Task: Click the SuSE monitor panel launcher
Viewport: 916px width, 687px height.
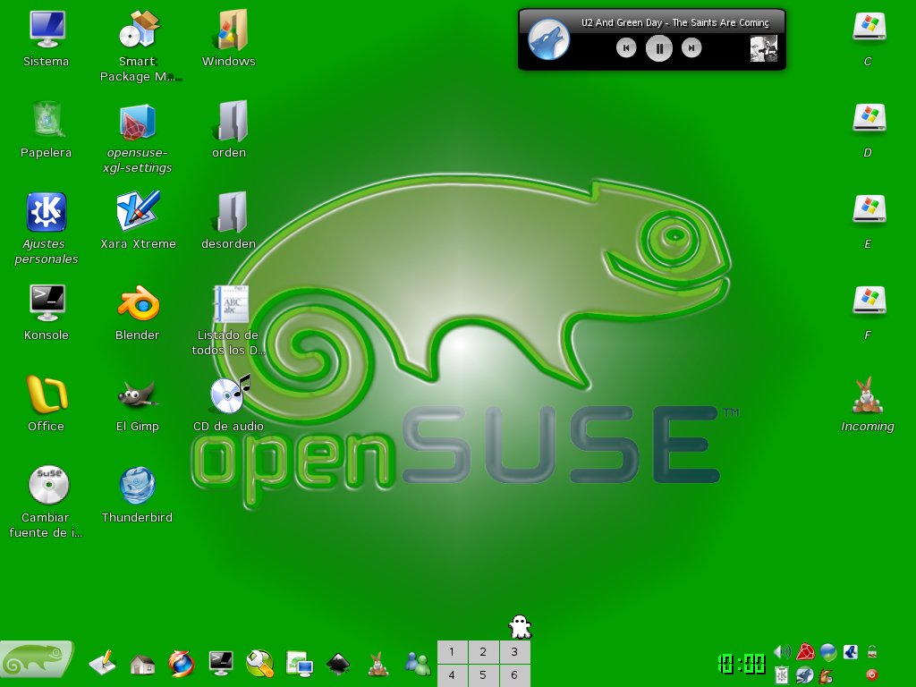Action: click(x=300, y=665)
